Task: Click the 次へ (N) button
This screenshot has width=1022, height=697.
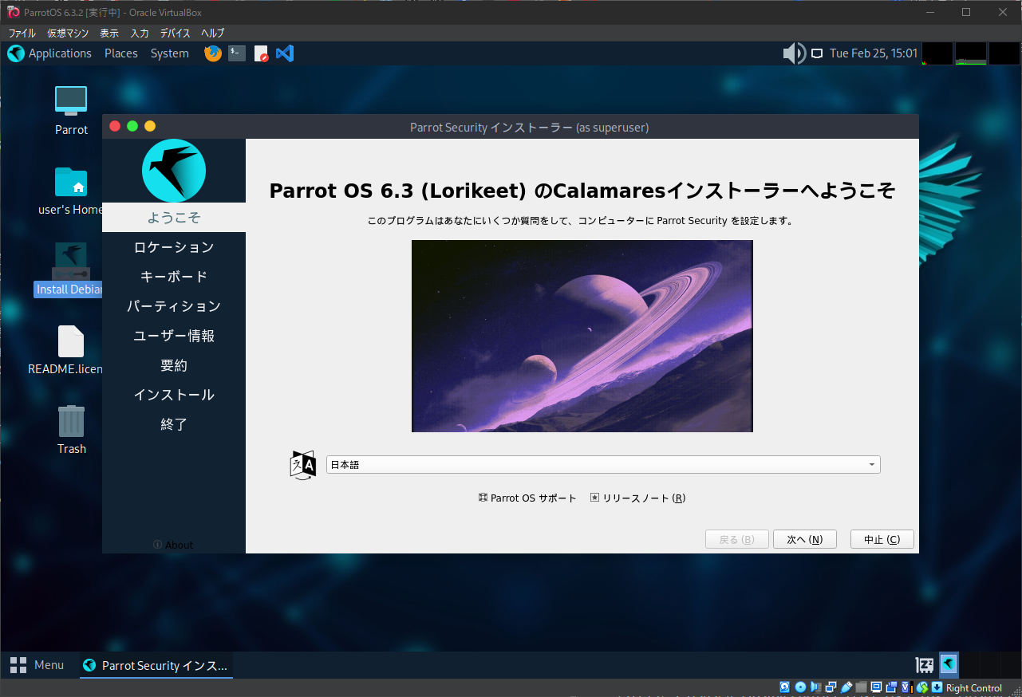Action: [804, 539]
